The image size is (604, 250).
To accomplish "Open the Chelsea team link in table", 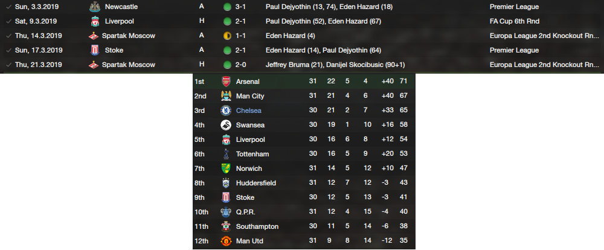I will point(248,111).
